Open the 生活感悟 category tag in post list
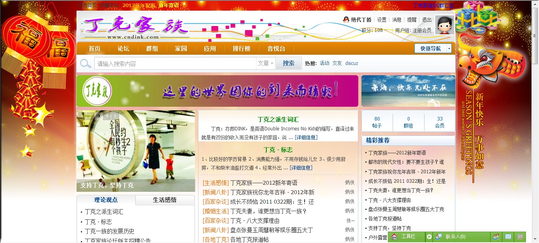 coord(215,183)
